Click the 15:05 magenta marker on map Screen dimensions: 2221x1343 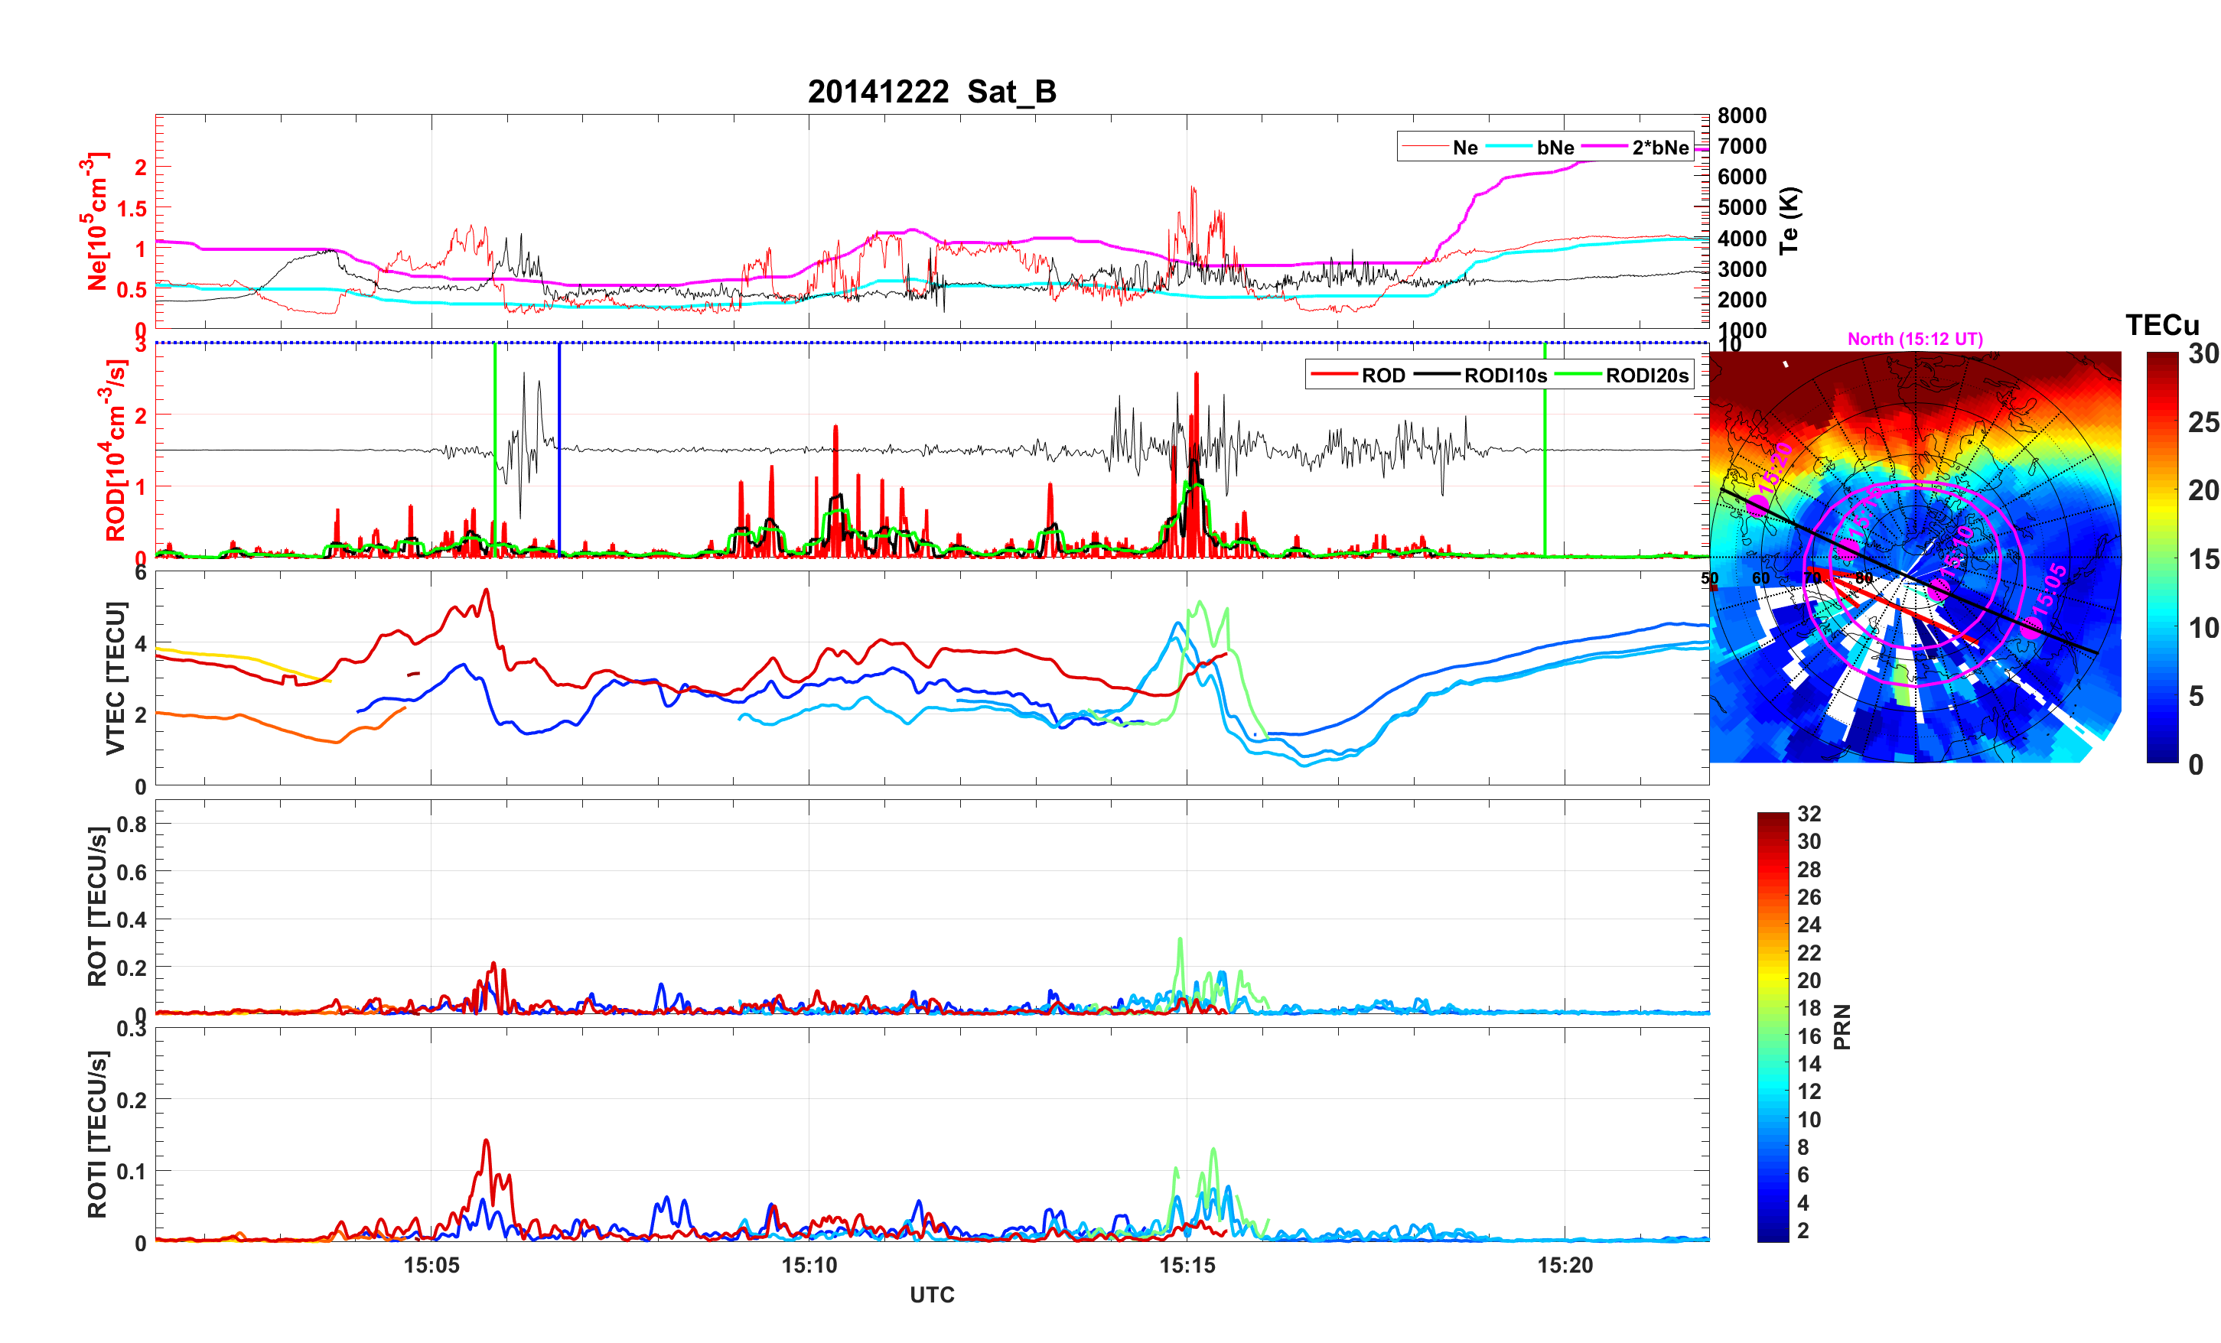point(2030,628)
